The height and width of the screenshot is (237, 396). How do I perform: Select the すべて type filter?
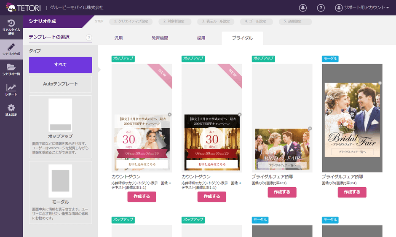[x=60, y=65]
